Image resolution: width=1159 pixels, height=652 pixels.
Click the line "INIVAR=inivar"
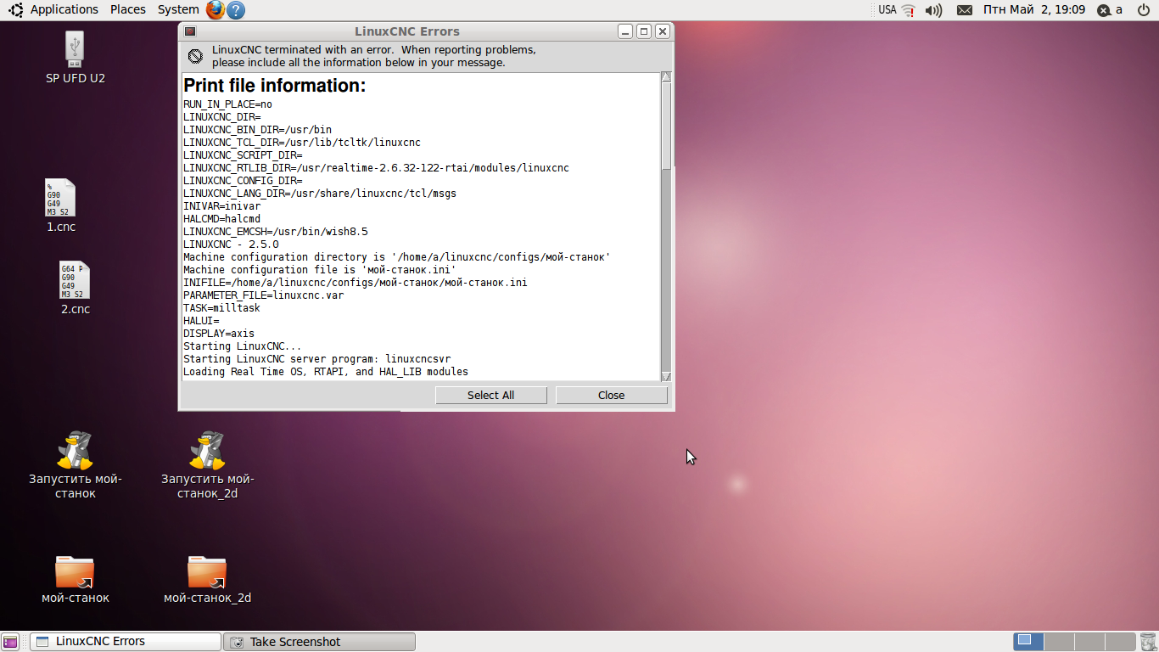(x=221, y=206)
